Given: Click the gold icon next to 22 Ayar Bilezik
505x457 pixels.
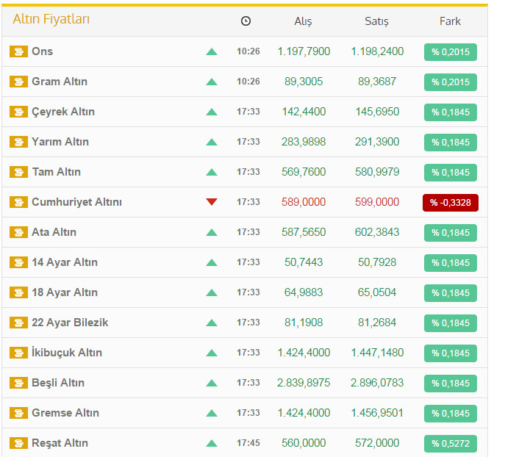Looking at the screenshot, I should point(18,323).
